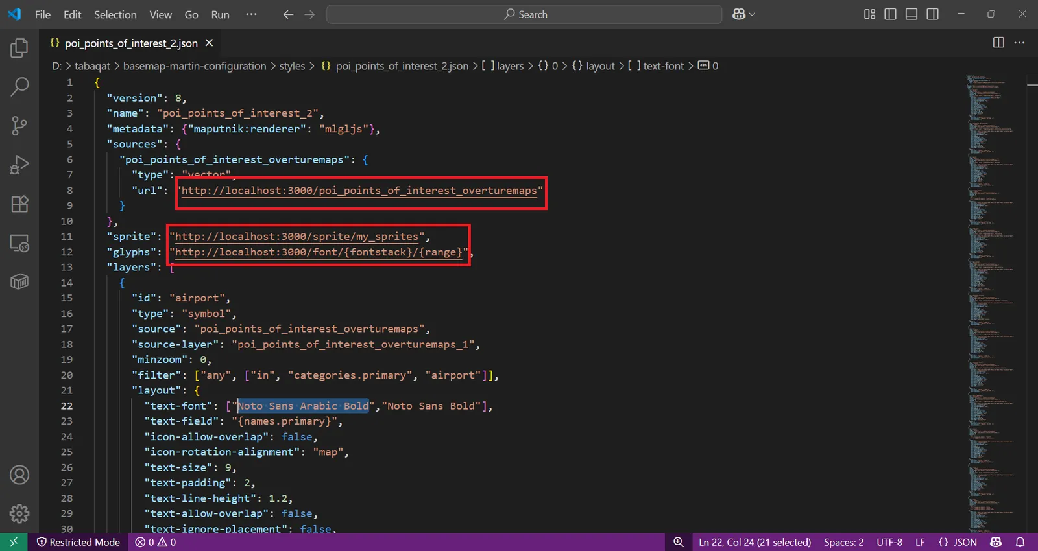Close the poi_points_of_interest_2.json tab

pos(209,43)
